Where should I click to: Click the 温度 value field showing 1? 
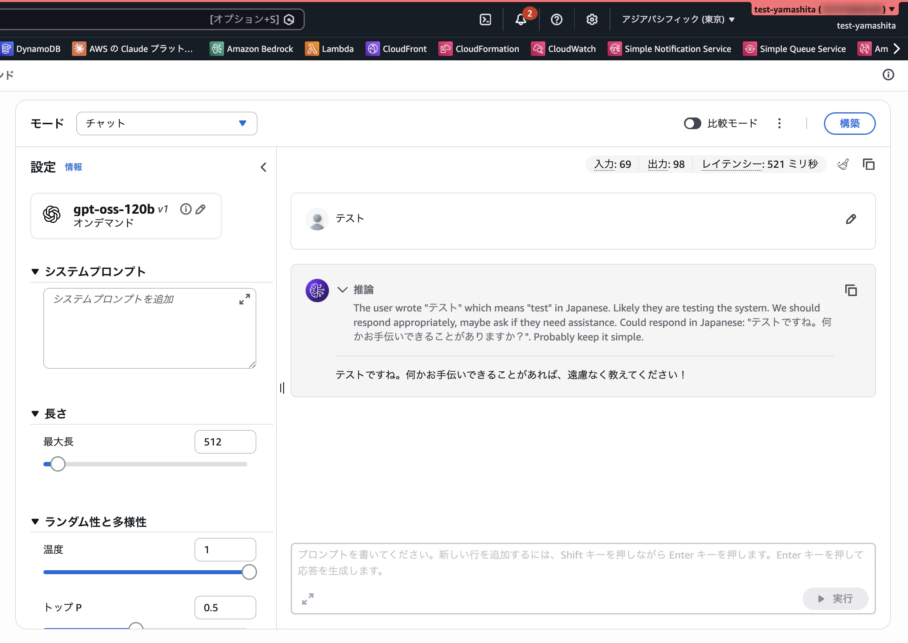point(225,550)
